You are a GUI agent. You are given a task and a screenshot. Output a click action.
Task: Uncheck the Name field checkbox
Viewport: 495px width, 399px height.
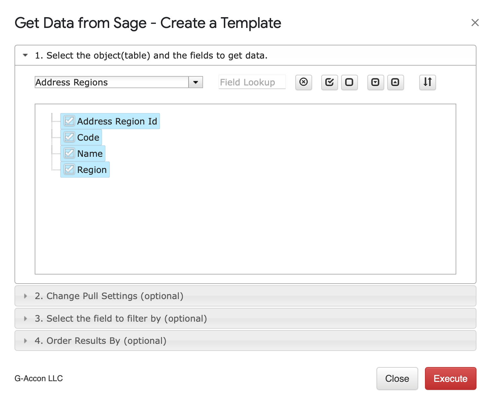pyautogui.click(x=69, y=153)
